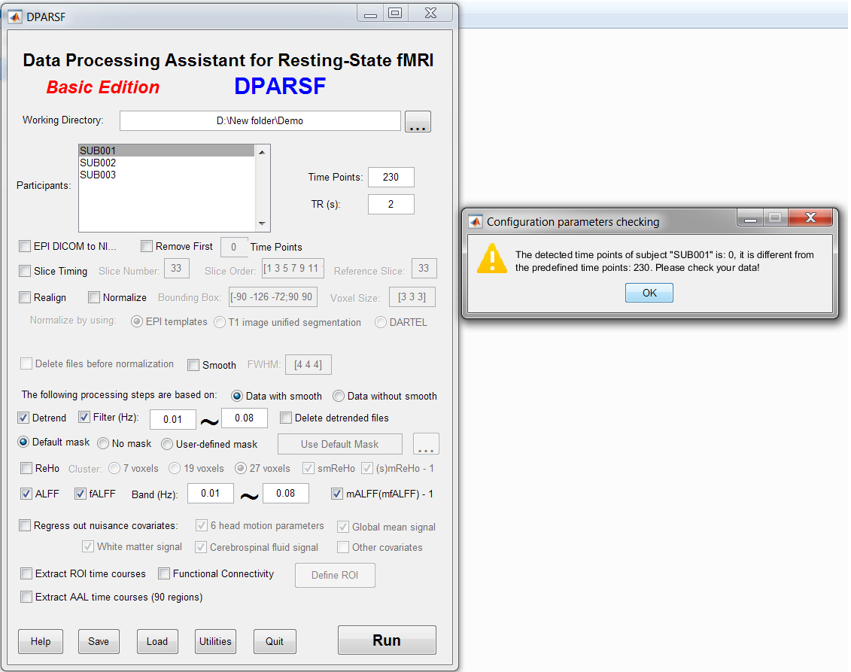Viewport: 851px width, 672px height.
Task: Load a saved configuration
Action: (x=157, y=641)
